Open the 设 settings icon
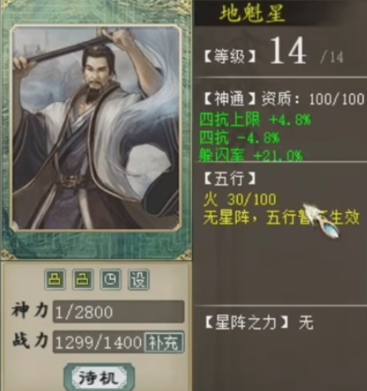 pyautogui.click(x=138, y=279)
